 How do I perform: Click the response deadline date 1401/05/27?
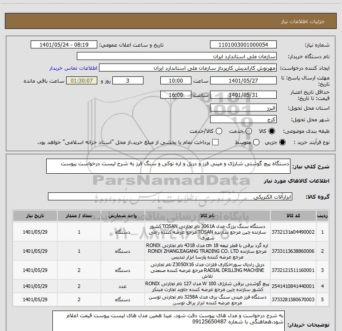pos(243,80)
